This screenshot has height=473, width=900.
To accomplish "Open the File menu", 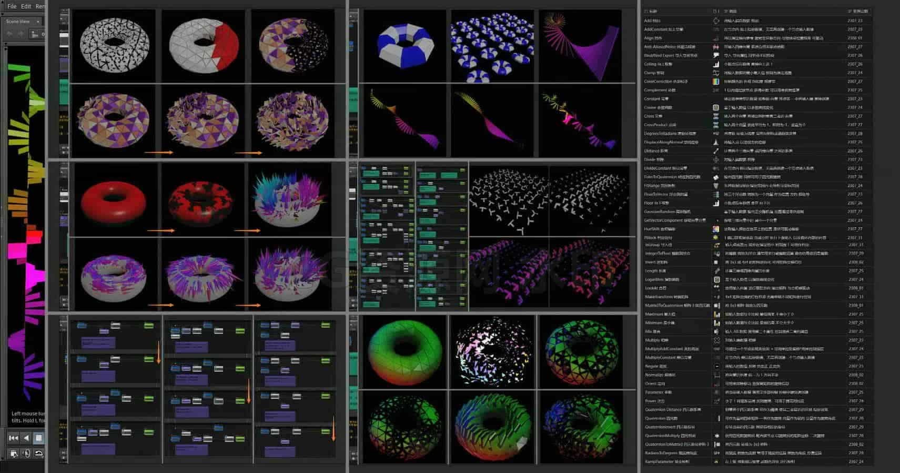I will coord(12,6).
